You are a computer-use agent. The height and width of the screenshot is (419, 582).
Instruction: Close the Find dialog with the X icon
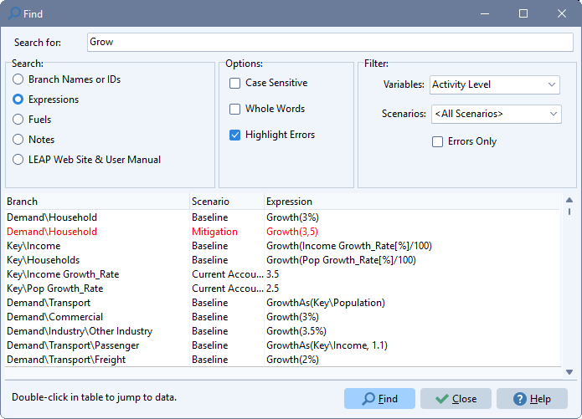562,13
